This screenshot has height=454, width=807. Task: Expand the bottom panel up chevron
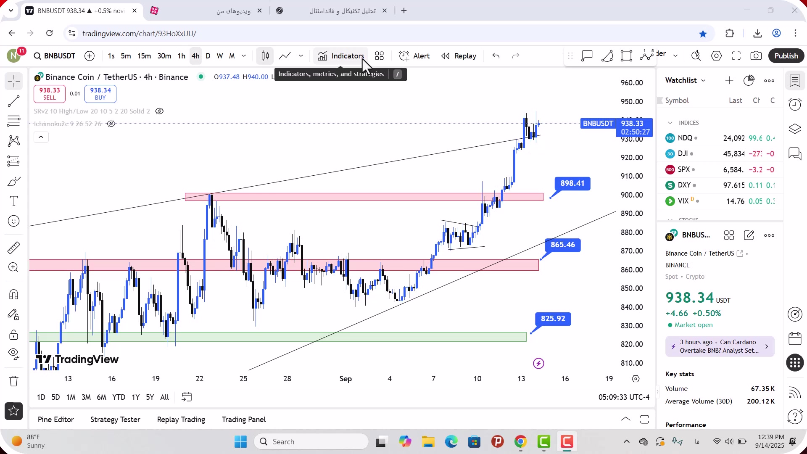[626, 419]
